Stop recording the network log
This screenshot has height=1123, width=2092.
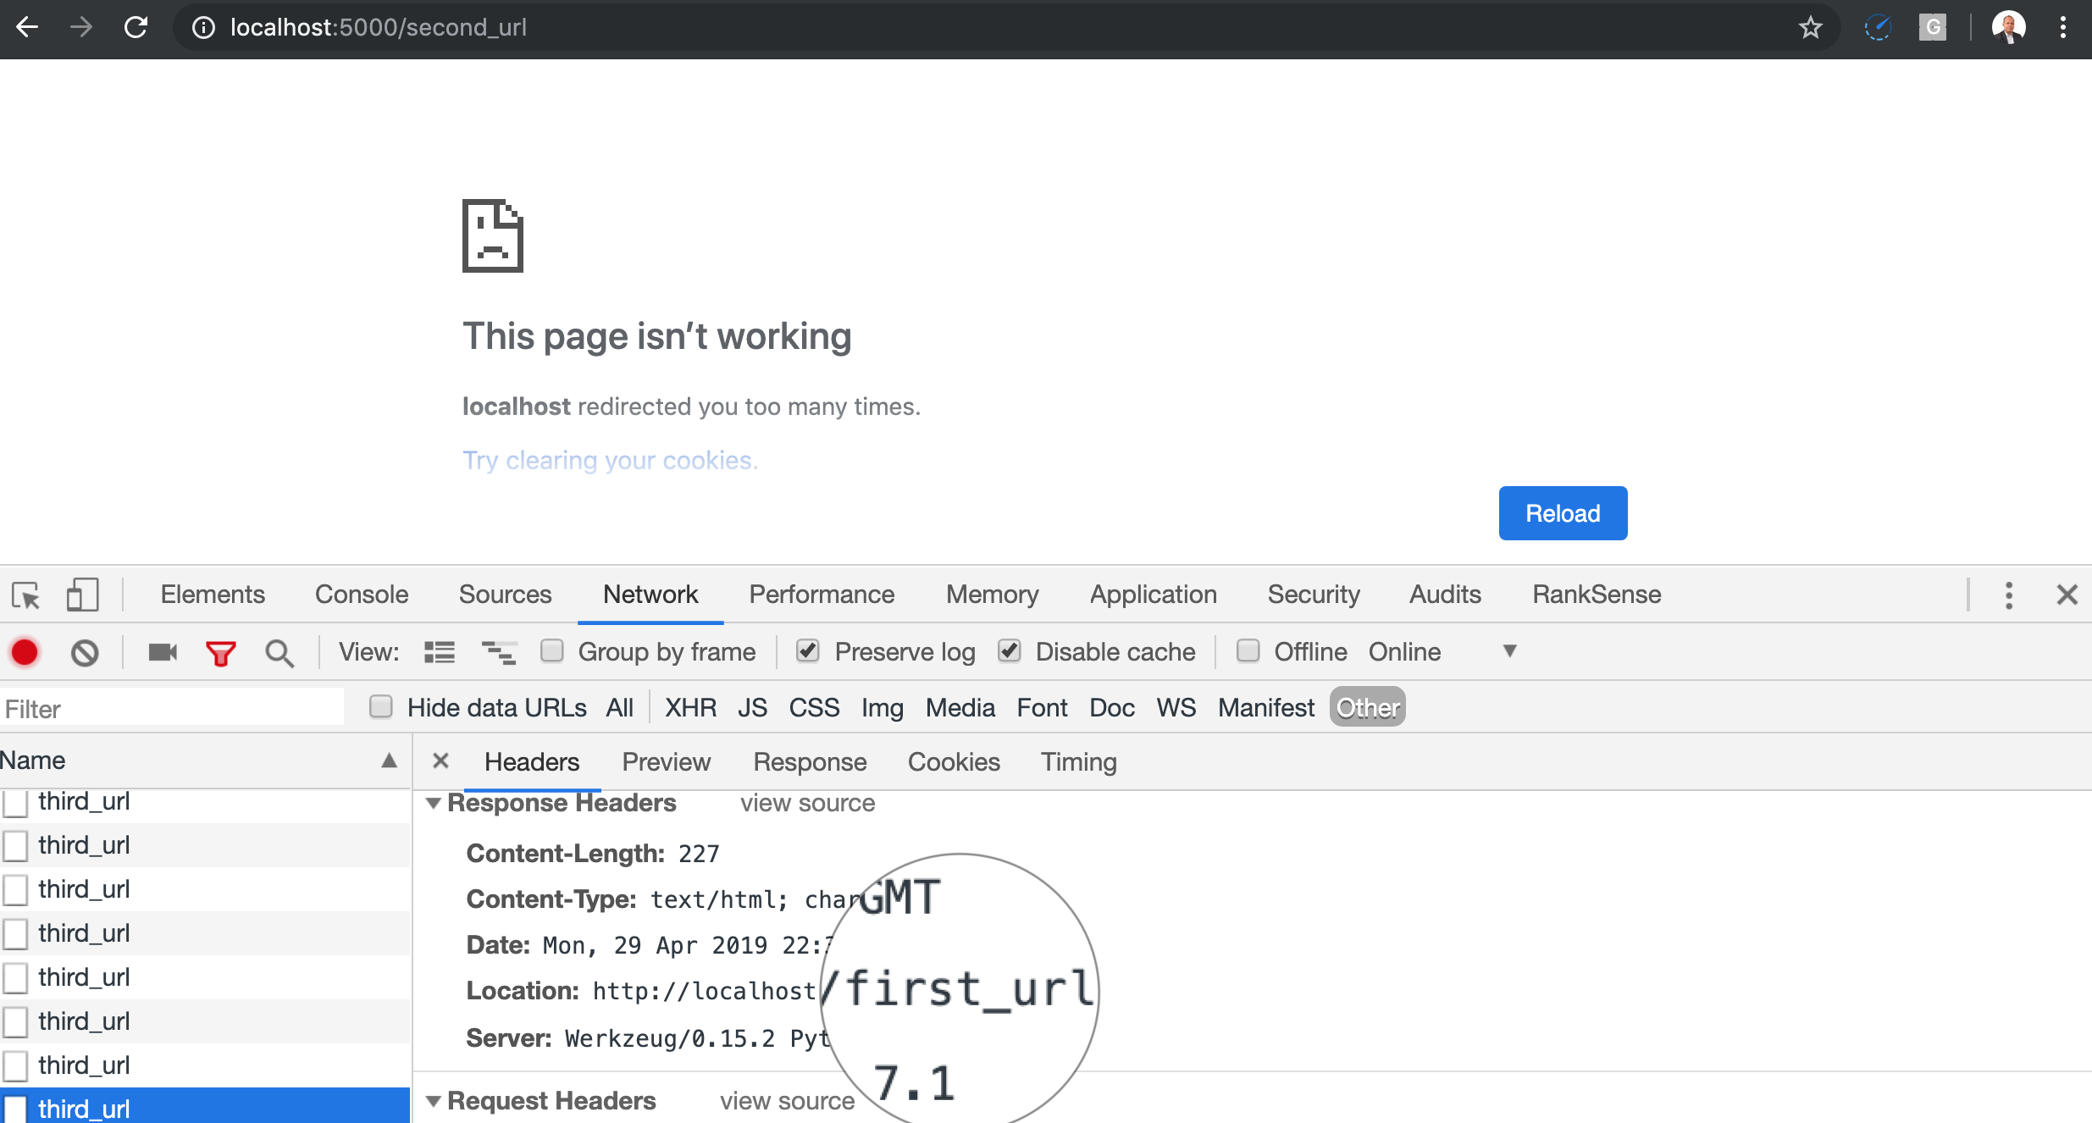(25, 651)
